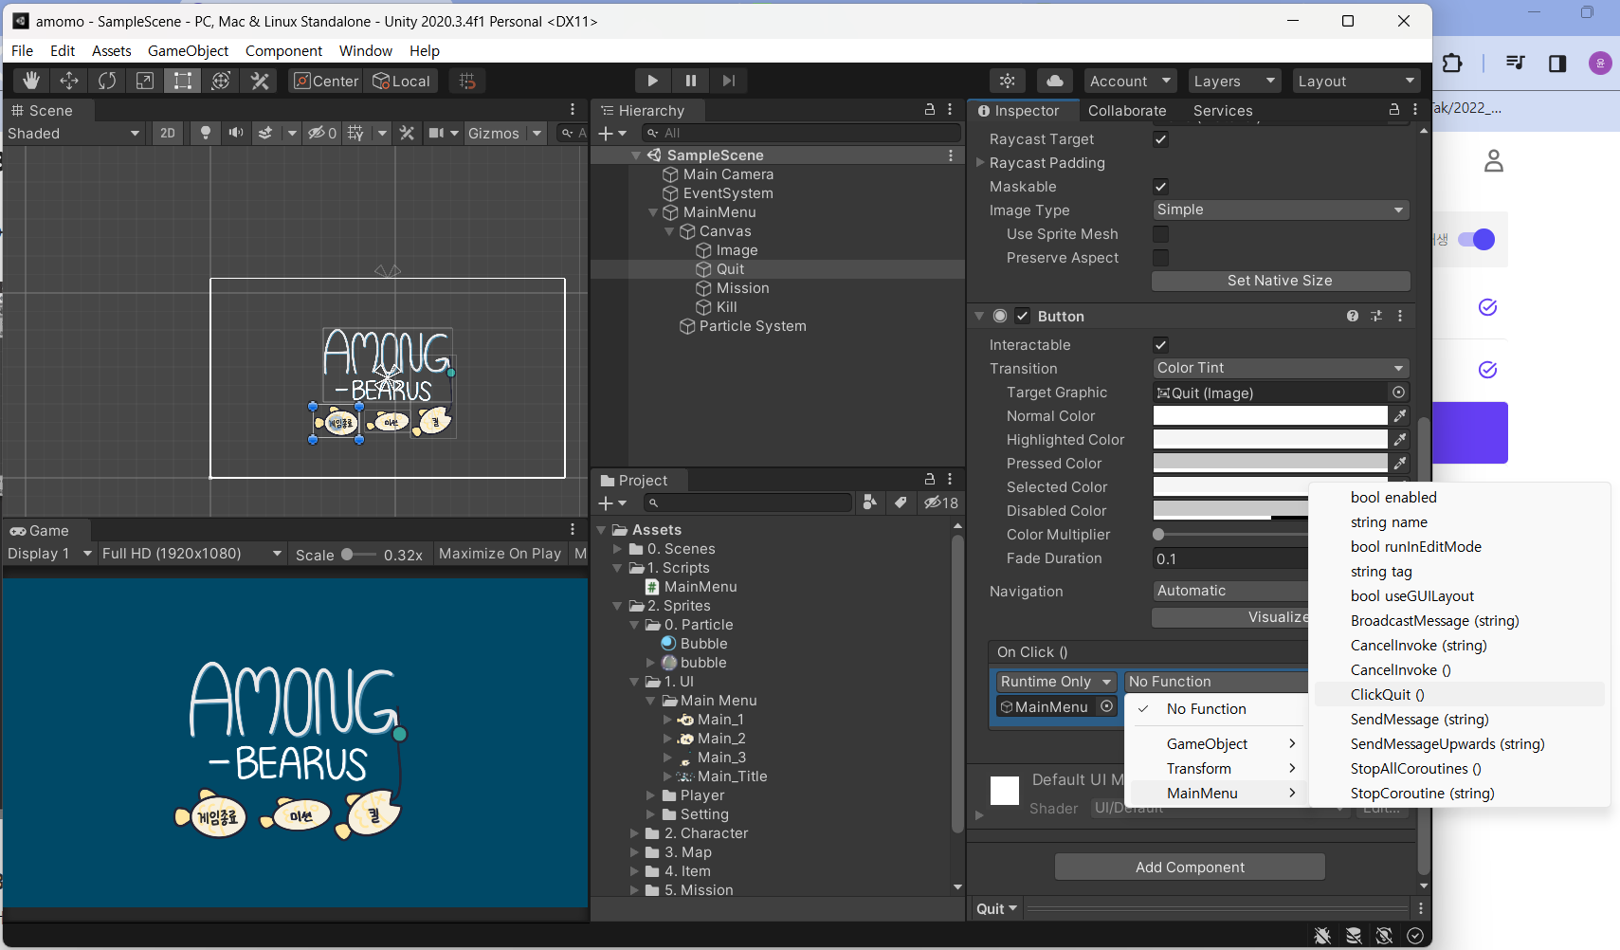The height and width of the screenshot is (950, 1620).
Task: Enable Preserve Aspect checkbox
Action: tap(1160, 258)
